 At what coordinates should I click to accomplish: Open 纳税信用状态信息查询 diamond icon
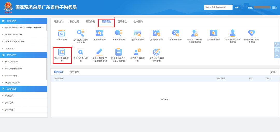coord(251,33)
